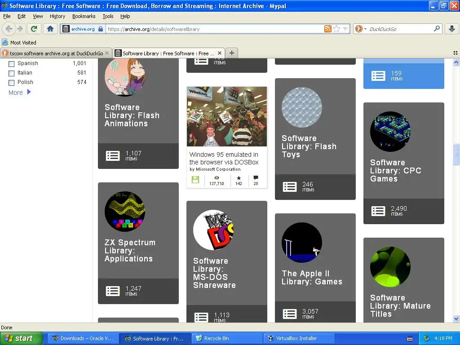Close the tscow DuckDuckGo tab
460x345 pixels.
[107, 53]
